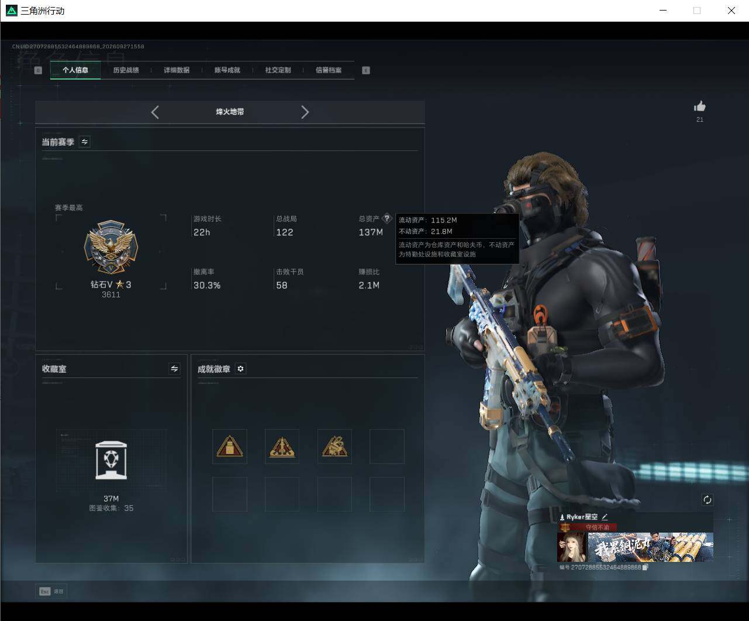Toggle the 收藏室 swap icon

point(174,368)
